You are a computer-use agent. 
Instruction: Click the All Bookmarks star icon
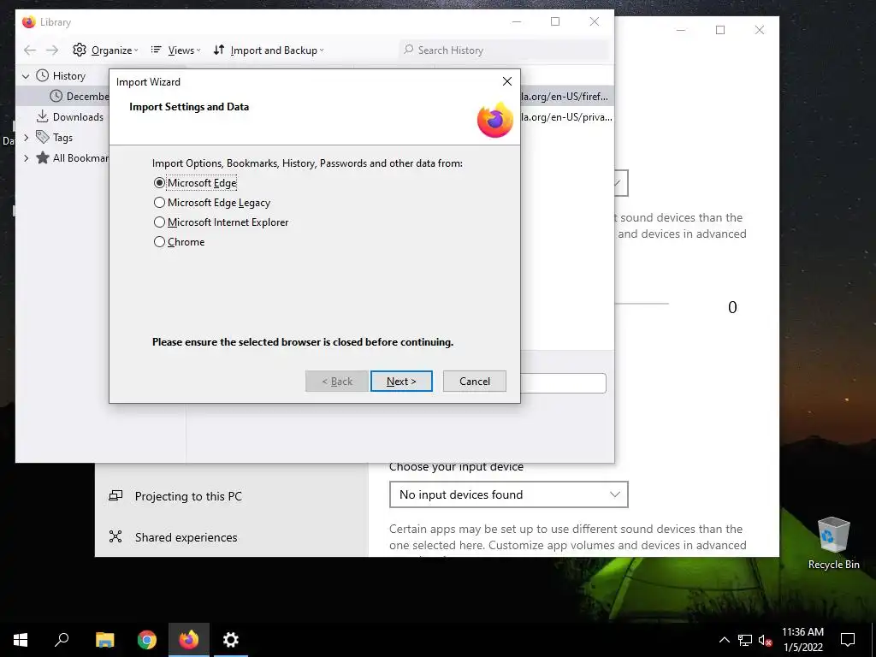point(43,157)
